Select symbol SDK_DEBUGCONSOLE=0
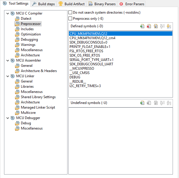Image resolution: width=179 pixels, height=178 pixels. tap(120, 42)
